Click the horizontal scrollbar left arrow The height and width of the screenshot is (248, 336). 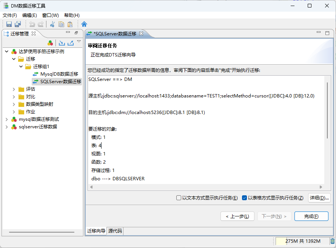click(91, 187)
